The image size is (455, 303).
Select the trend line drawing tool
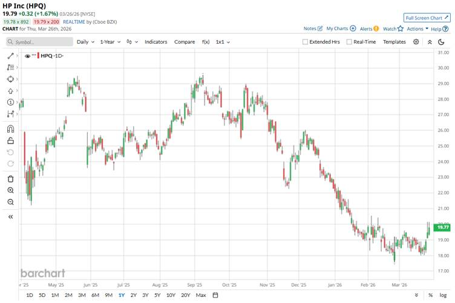pos(10,56)
